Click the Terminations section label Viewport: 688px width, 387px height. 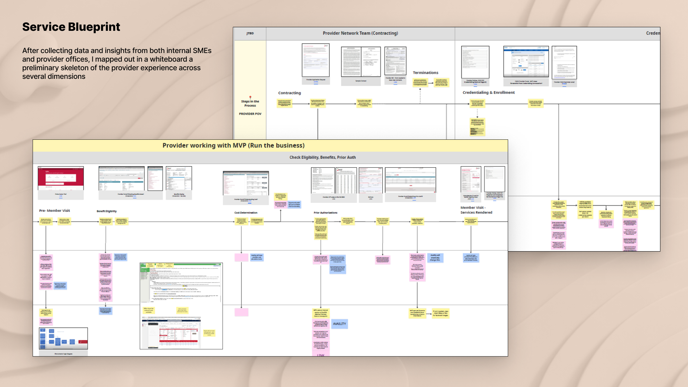point(425,73)
